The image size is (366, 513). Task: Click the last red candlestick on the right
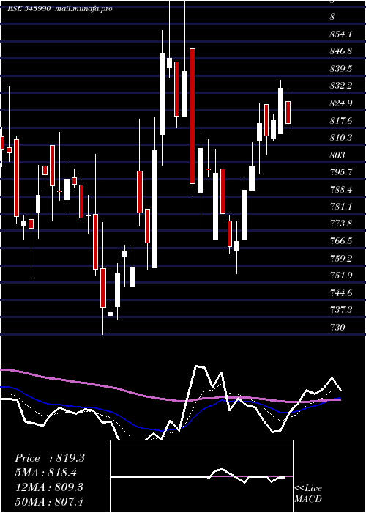(x=288, y=112)
